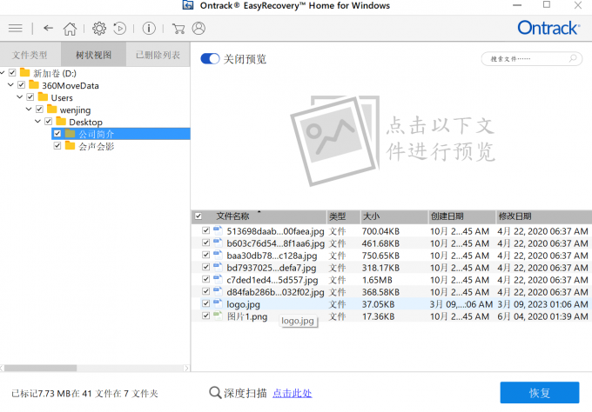Viewport: 592px width, 412px height.
Task: Toggle the 关闭预览 preview switch
Action: [x=210, y=59]
